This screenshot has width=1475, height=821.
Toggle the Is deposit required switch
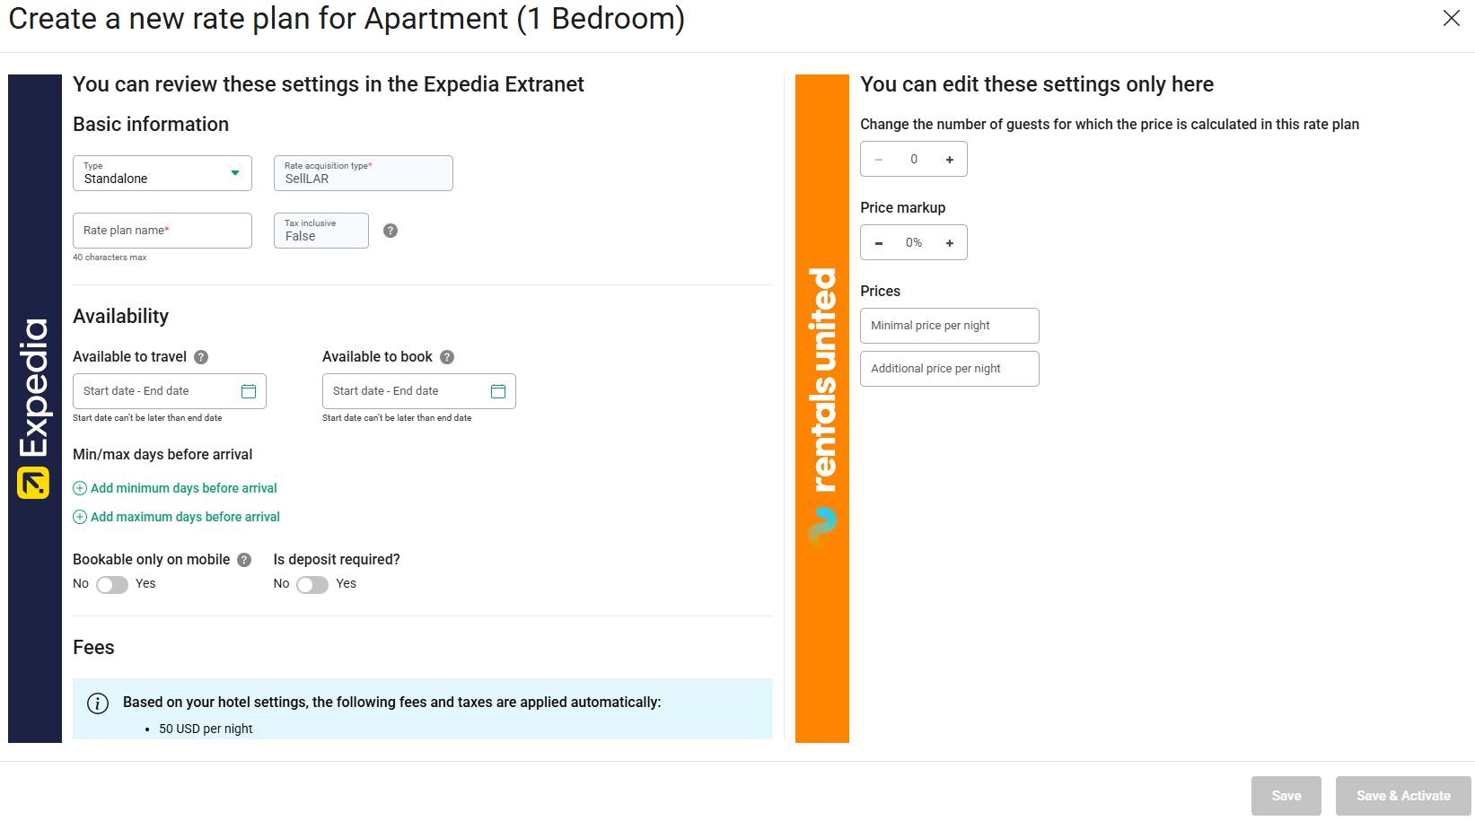pyautogui.click(x=312, y=585)
